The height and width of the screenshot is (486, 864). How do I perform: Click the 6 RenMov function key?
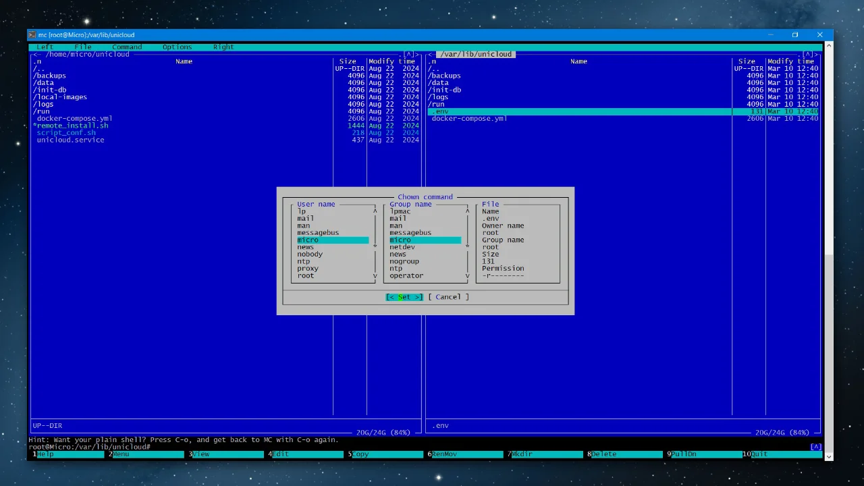coord(466,454)
